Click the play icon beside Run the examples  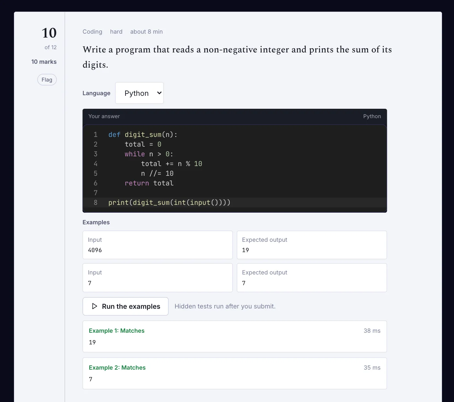(94, 306)
